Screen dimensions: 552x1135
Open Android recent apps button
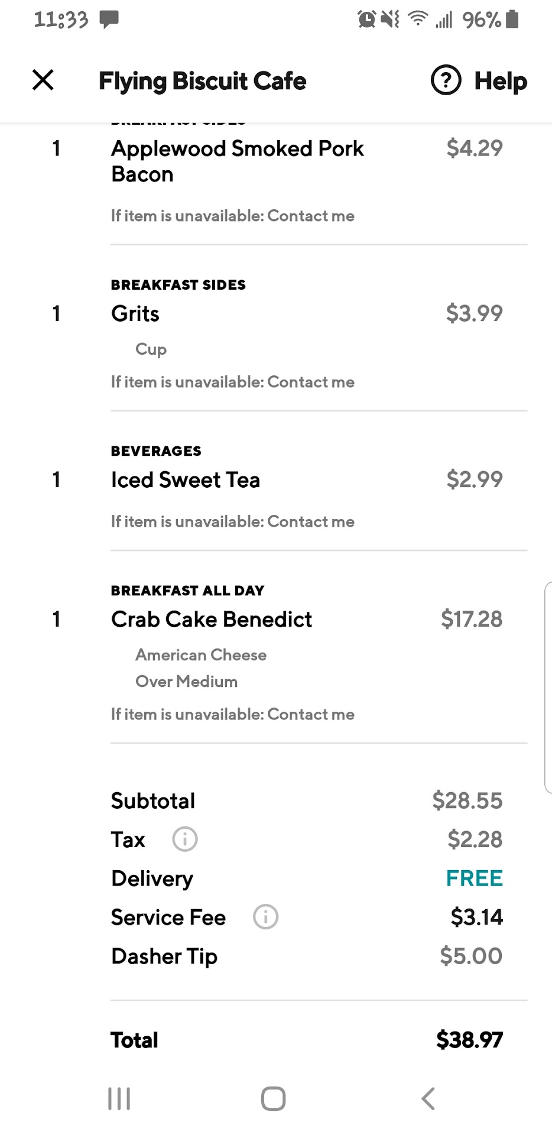(119, 1099)
